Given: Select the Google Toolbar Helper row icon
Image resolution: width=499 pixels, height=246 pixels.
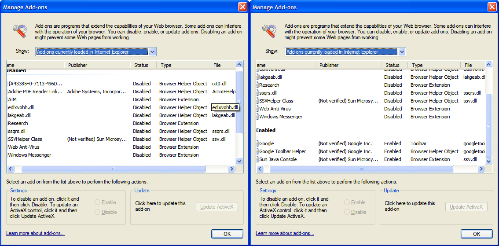Looking at the screenshot, I should tap(257, 151).
